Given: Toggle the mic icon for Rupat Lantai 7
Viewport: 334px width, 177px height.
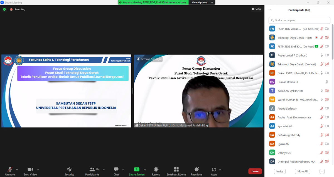Looking at the screenshot, I should 322,55.
